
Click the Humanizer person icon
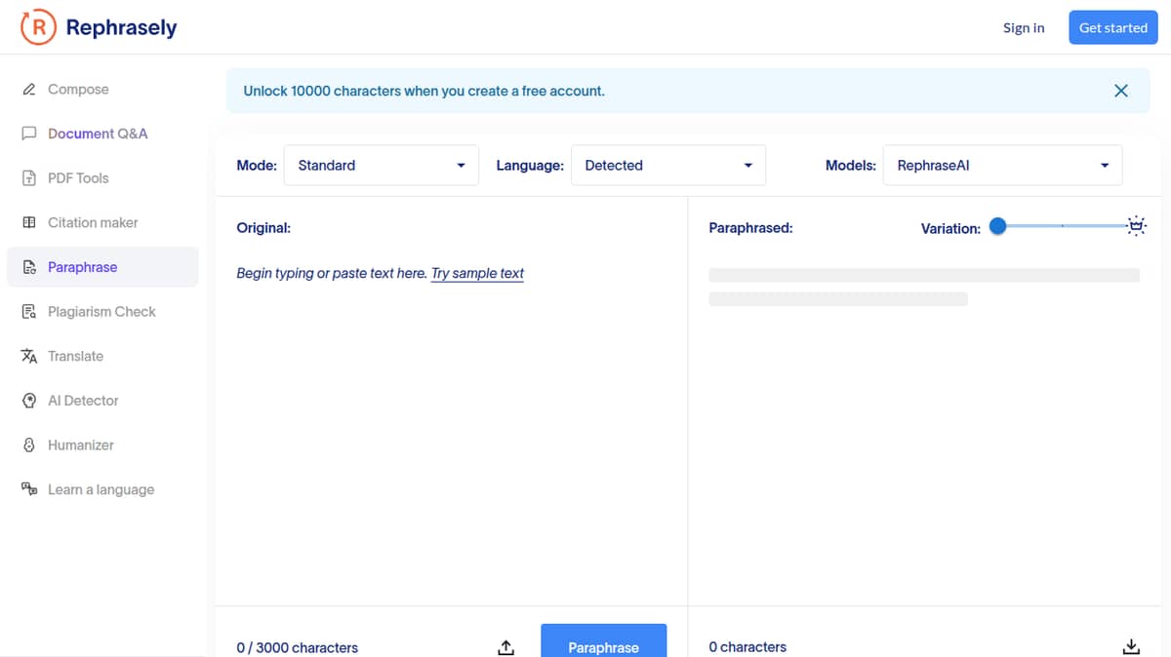tap(29, 445)
